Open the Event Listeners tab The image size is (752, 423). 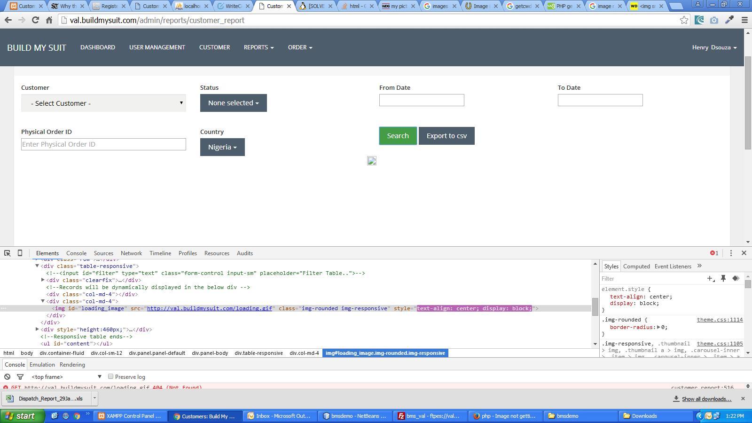673,266
